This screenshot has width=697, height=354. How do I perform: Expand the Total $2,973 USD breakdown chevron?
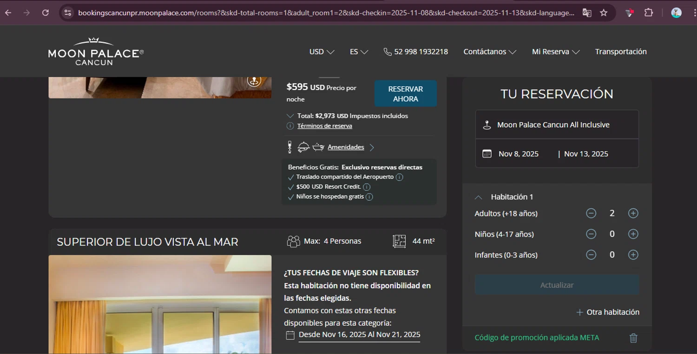tap(290, 116)
